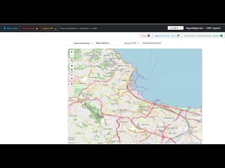The height and width of the screenshot is (168, 225).
Task: Open the OpenStreetMap attribution link on the map
Action: [x=193, y=143]
